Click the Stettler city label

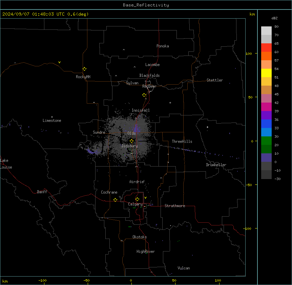pyautogui.click(x=214, y=80)
